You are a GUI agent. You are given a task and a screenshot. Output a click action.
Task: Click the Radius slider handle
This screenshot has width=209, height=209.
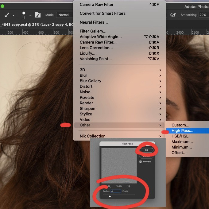point(110,196)
